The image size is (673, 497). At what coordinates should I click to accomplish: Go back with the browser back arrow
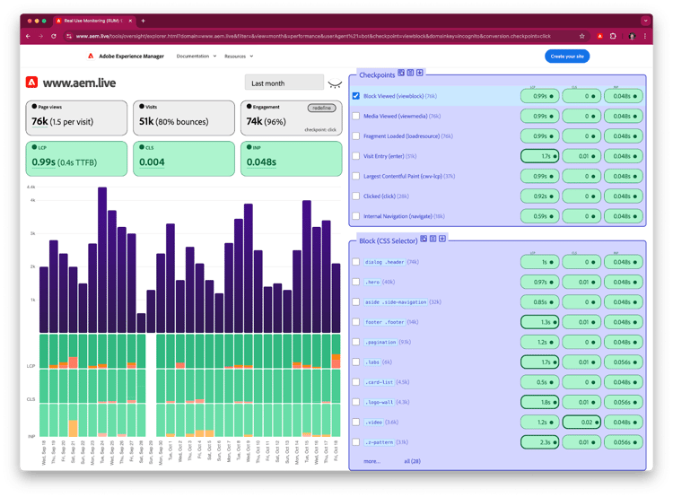click(x=28, y=36)
